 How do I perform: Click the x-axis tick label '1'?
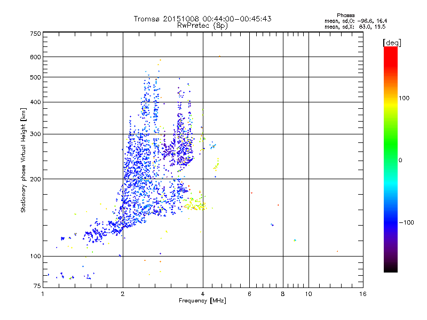click(43, 294)
